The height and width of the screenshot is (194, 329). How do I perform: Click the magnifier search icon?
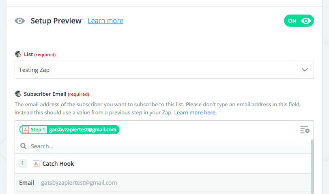pos(23,146)
